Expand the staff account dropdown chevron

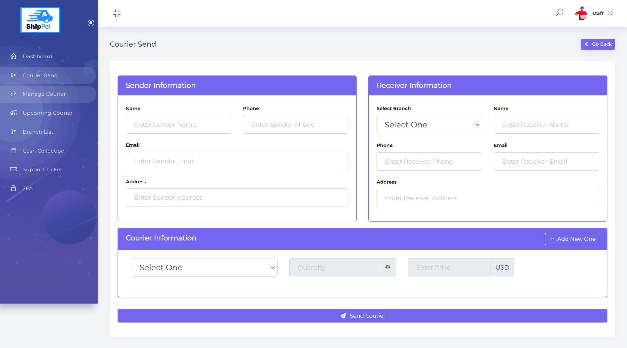tap(610, 13)
